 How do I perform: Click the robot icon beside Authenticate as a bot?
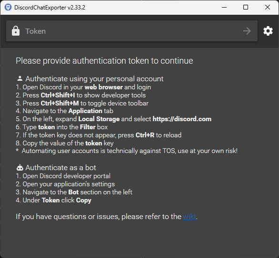20,167
